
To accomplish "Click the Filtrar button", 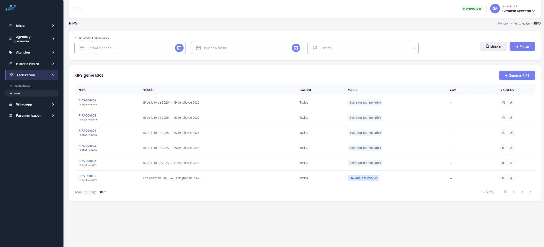I will 522,47.
